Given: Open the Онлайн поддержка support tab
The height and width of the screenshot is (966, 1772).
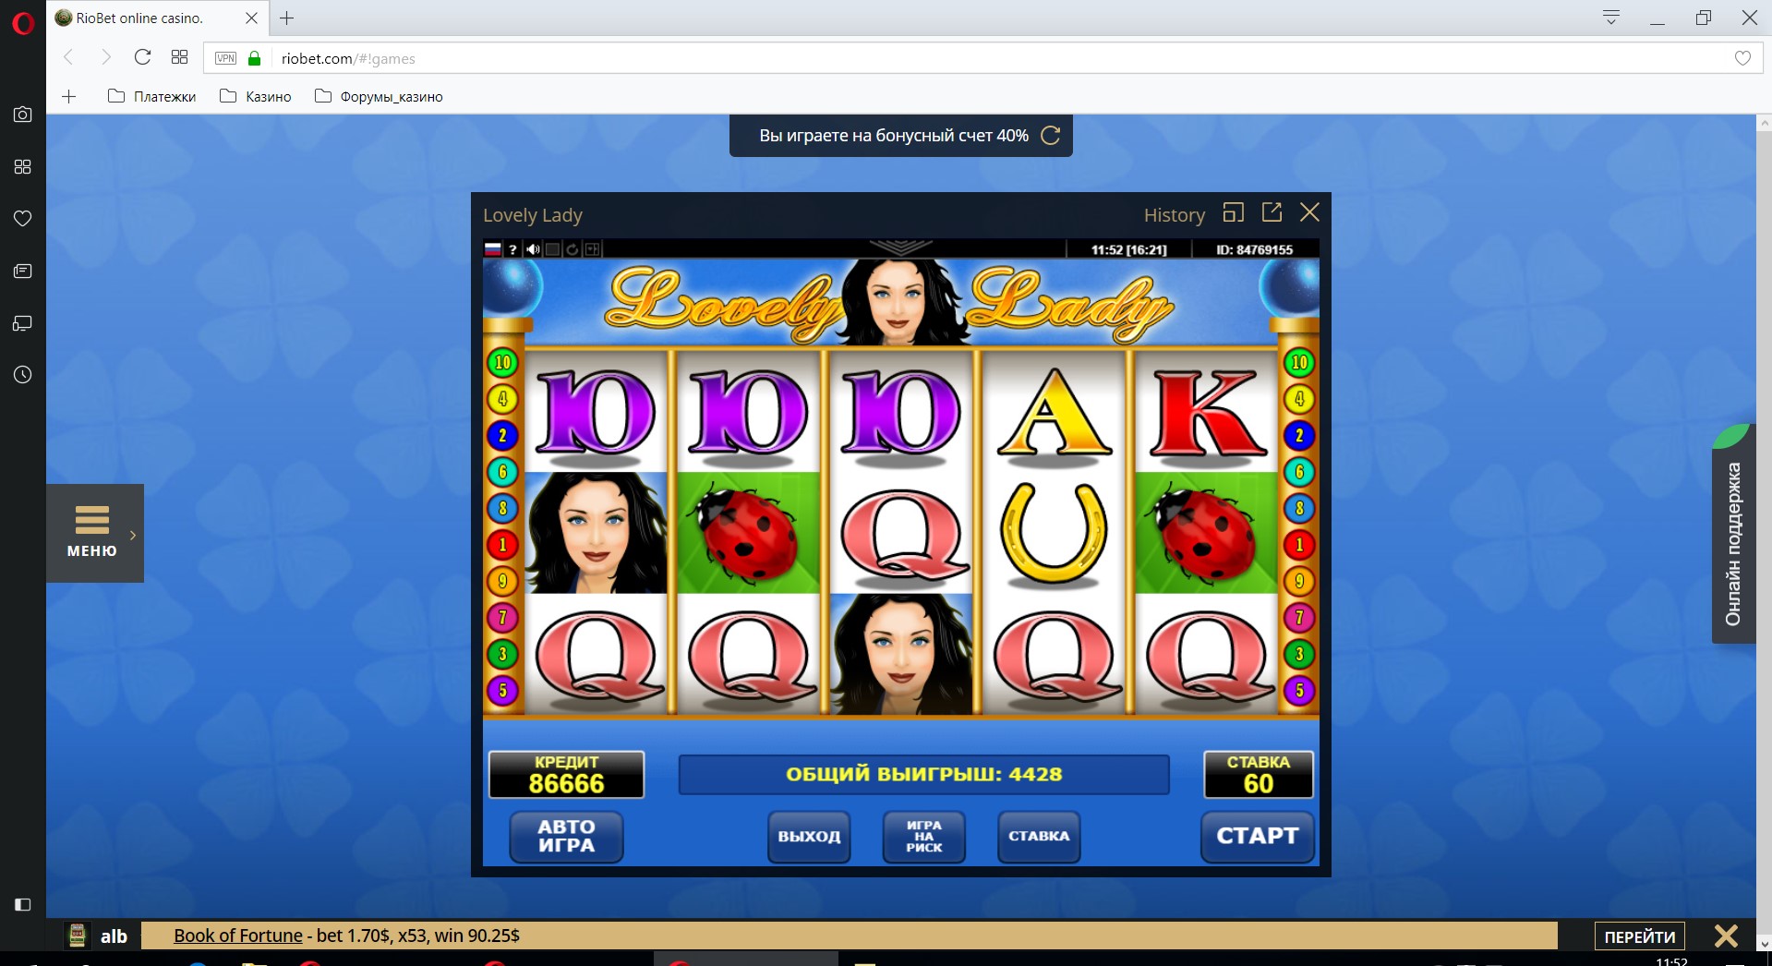Looking at the screenshot, I should (x=1734, y=545).
